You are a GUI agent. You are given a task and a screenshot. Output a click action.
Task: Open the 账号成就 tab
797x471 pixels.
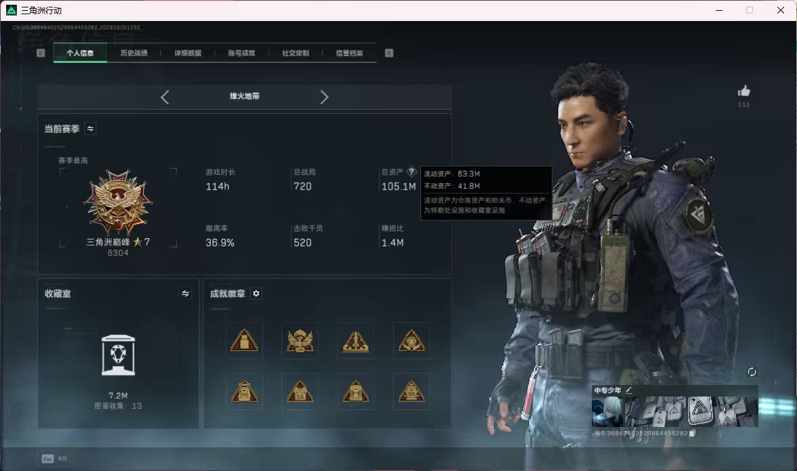coord(242,53)
